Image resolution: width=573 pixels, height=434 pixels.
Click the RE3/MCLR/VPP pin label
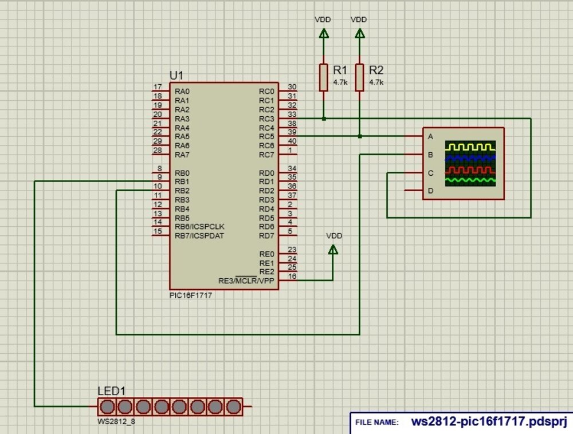[246, 281]
